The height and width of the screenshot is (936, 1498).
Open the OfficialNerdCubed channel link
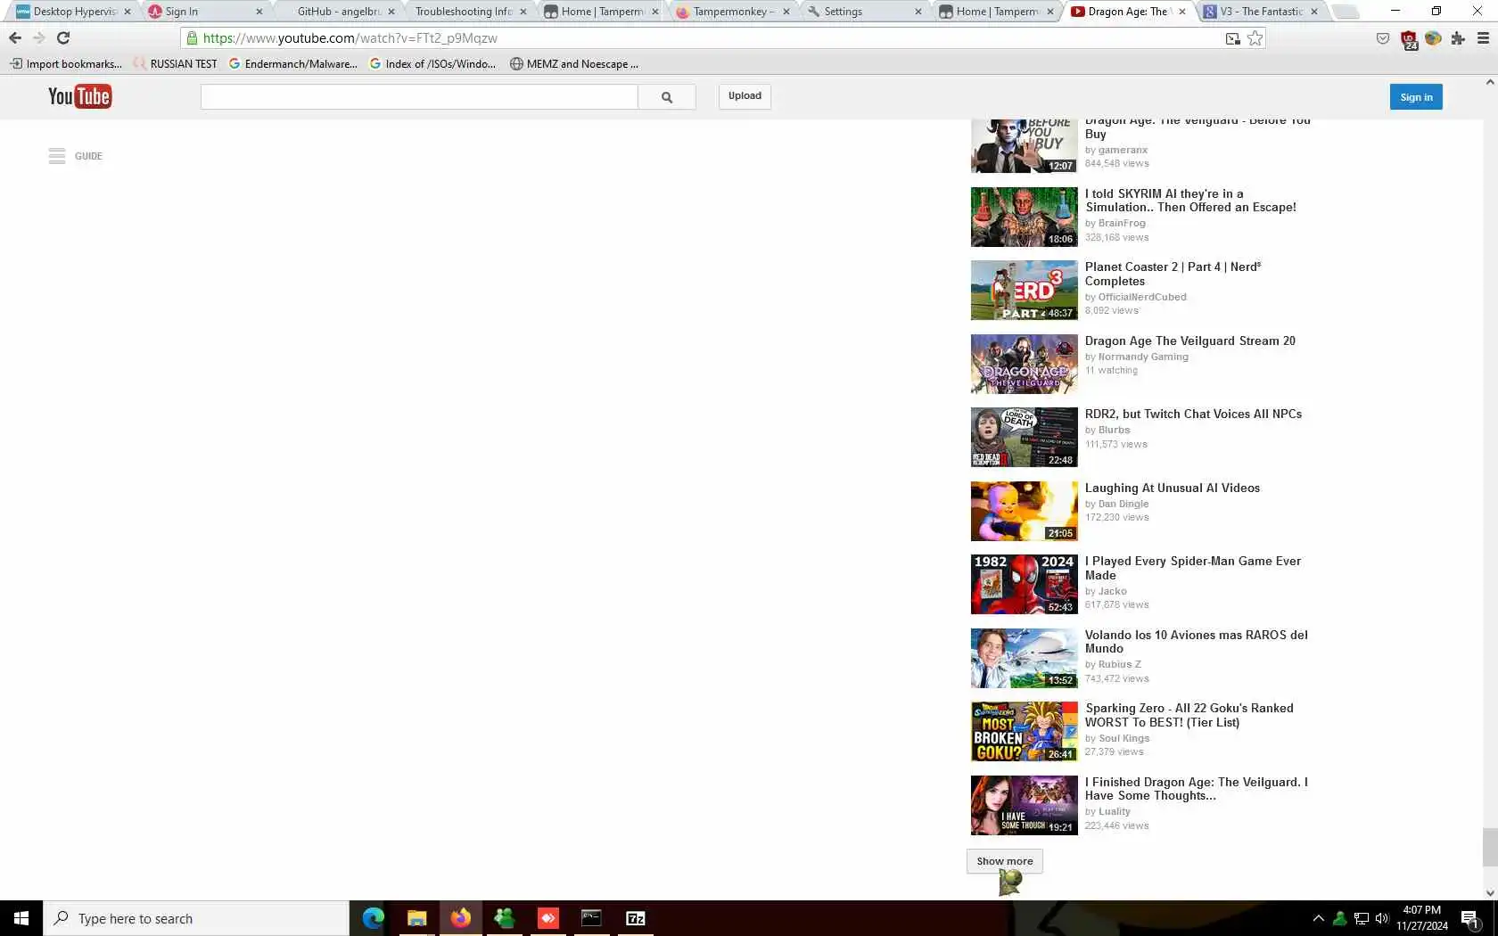coord(1142,297)
